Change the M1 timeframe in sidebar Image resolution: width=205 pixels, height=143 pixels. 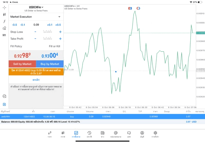[x=4, y=35]
